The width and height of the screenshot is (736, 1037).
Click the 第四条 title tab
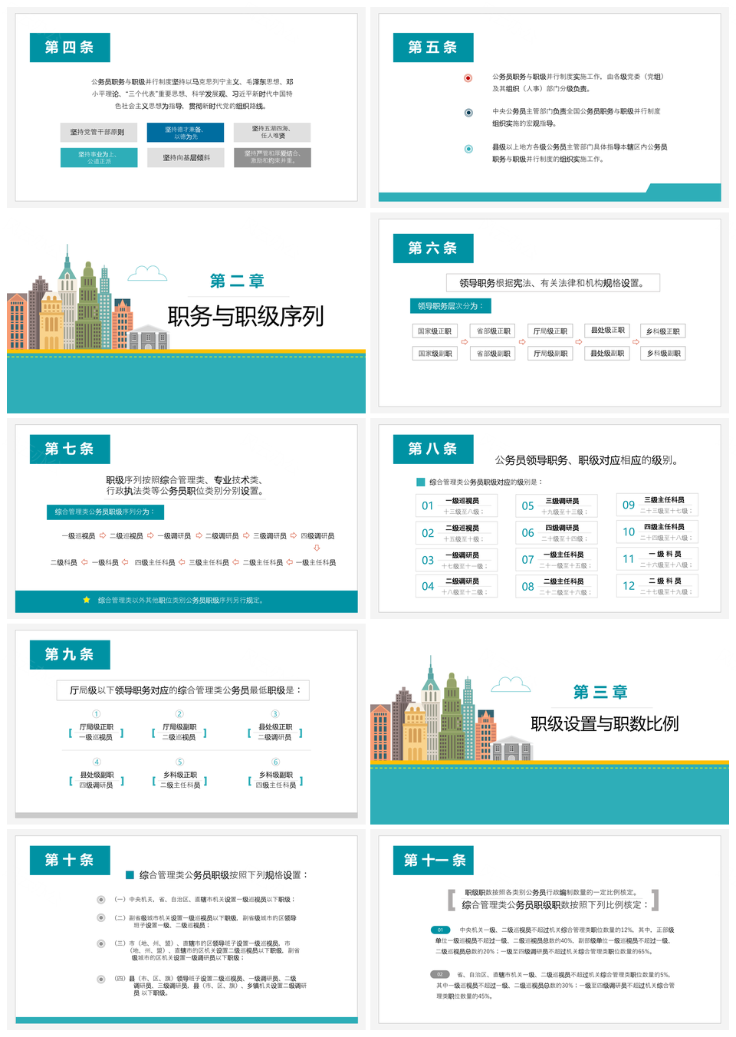[70, 48]
